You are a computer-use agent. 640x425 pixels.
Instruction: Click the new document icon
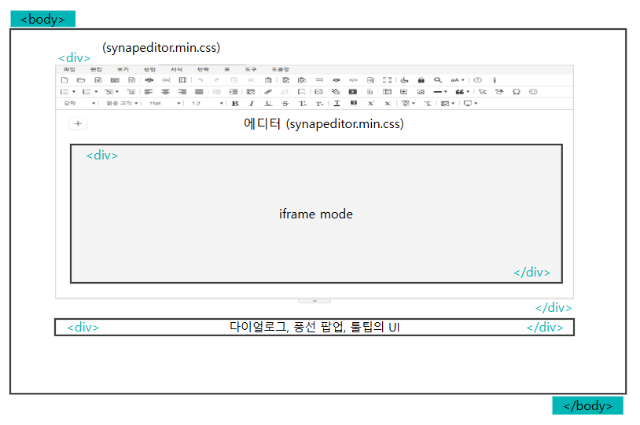tap(64, 80)
